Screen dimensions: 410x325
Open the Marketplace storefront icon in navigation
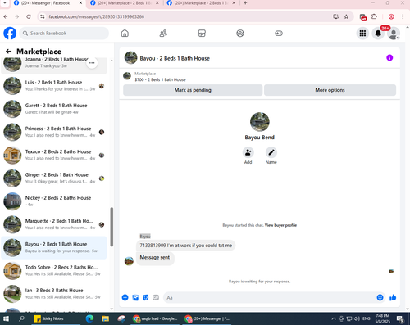tap(202, 34)
